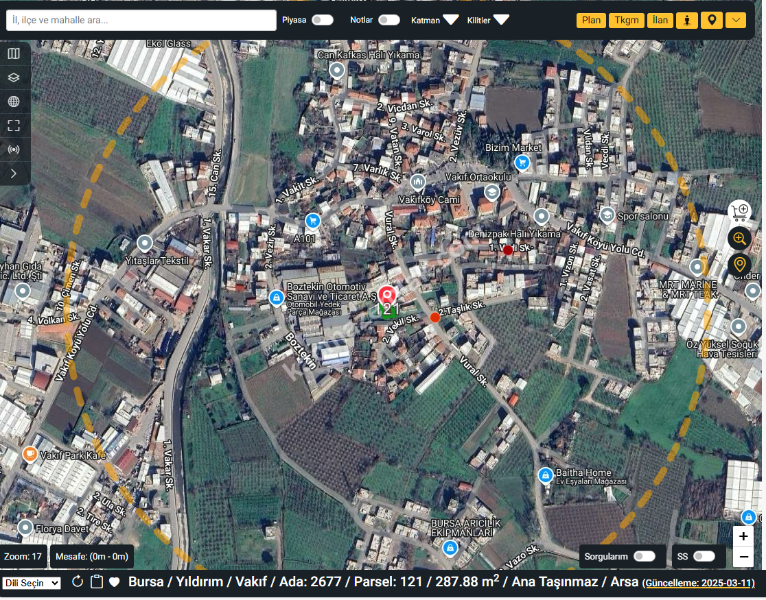Click the live broadcast signal icon
This screenshot has height=600, width=766.
(14, 149)
